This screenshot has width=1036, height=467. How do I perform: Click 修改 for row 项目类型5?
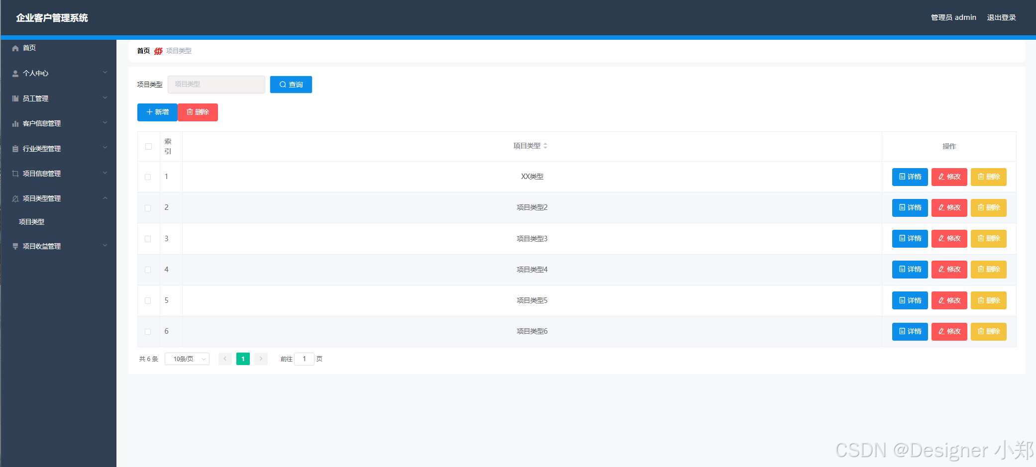click(x=949, y=300)
